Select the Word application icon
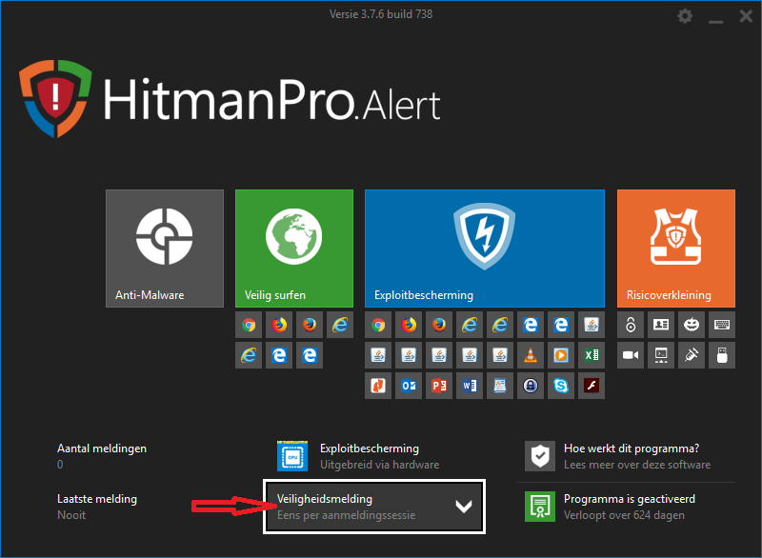 470,386
